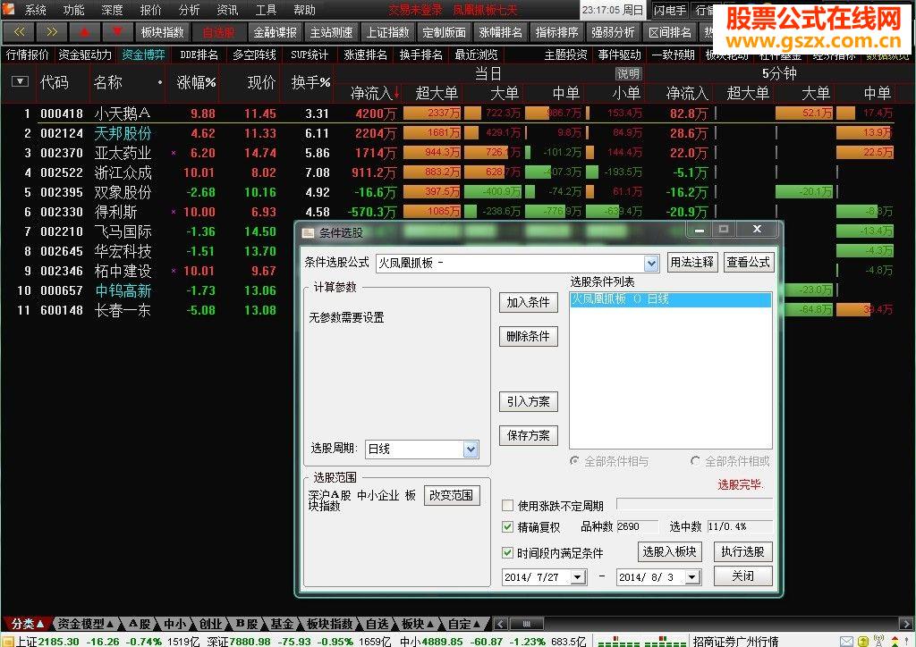
Task: Open the 分析 menu
Action: (190, 10)
